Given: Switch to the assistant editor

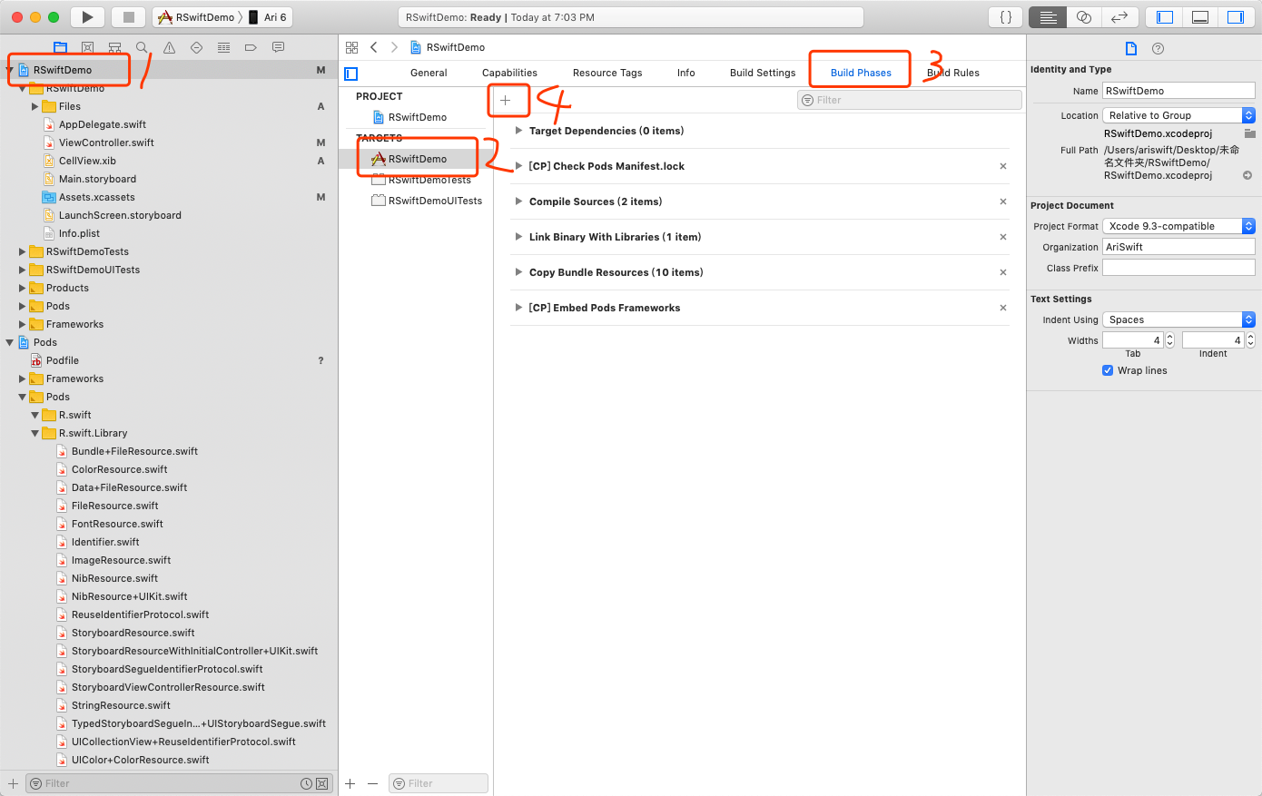Looking at the screenshot, I should [x=1083, y=17].
